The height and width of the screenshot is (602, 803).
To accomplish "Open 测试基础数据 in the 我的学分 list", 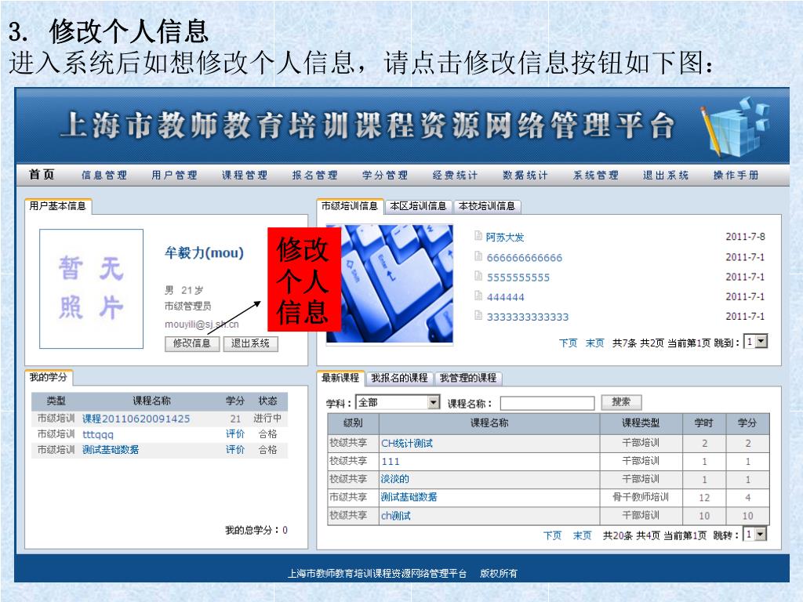I will (x=110, y=449).
